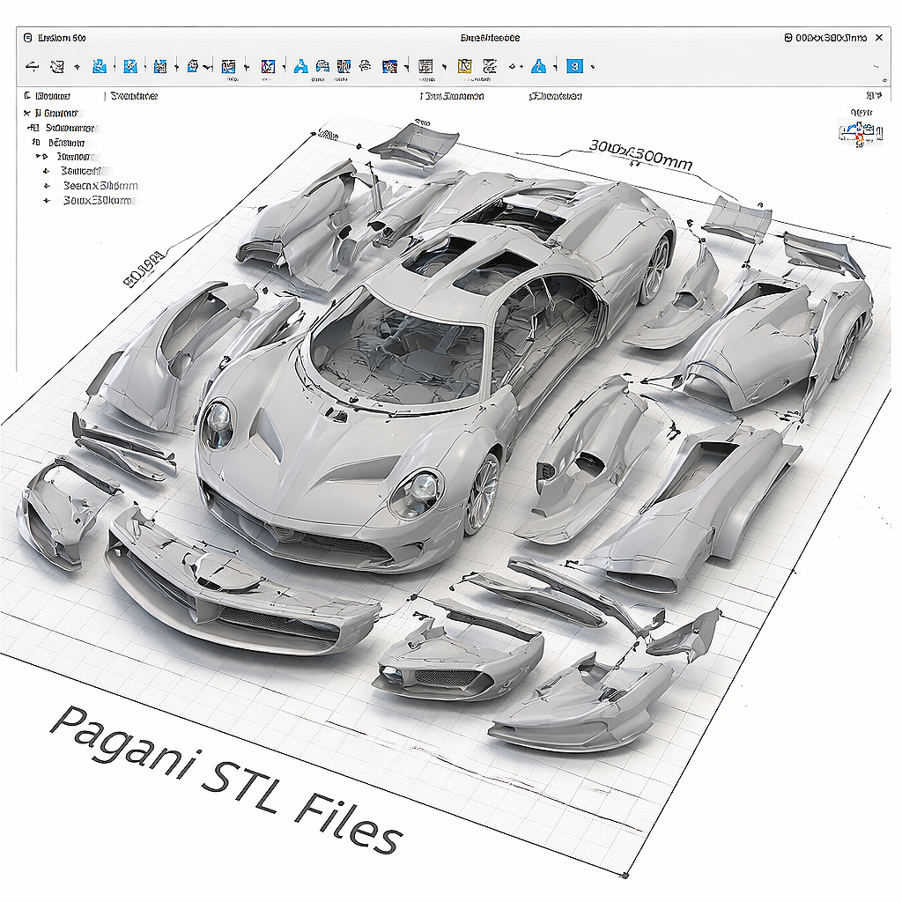Image resolution: width=902 pixels, height=902 pixels.
Task: Click the dark blue grid icon after the cloud-shaped icon
Action: tap(344, 66)
